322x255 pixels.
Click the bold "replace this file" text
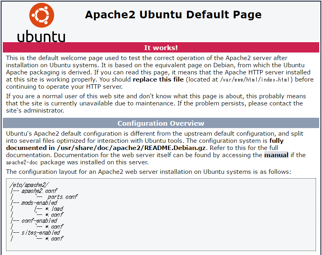158,79
